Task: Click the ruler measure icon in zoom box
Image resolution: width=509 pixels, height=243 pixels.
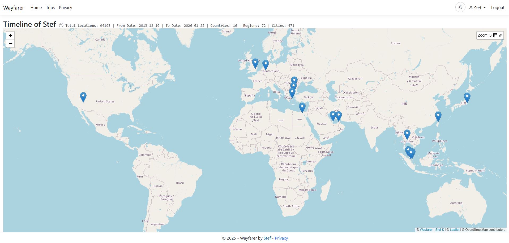Action: (x=495, y=35)
